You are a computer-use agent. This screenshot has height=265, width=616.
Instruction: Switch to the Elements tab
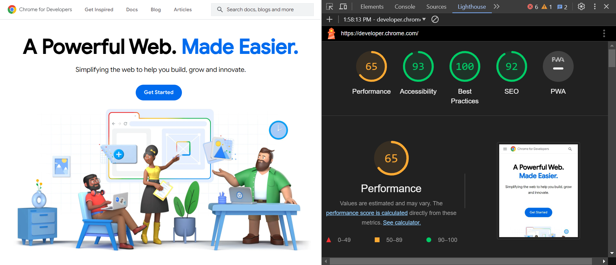coord(372,7)
